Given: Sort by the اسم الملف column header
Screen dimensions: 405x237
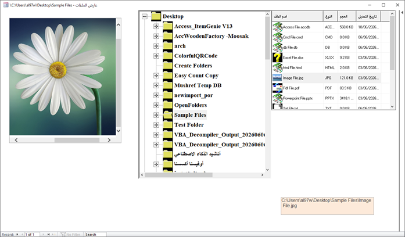Looking at the screenshot, I should click(298, 16).
